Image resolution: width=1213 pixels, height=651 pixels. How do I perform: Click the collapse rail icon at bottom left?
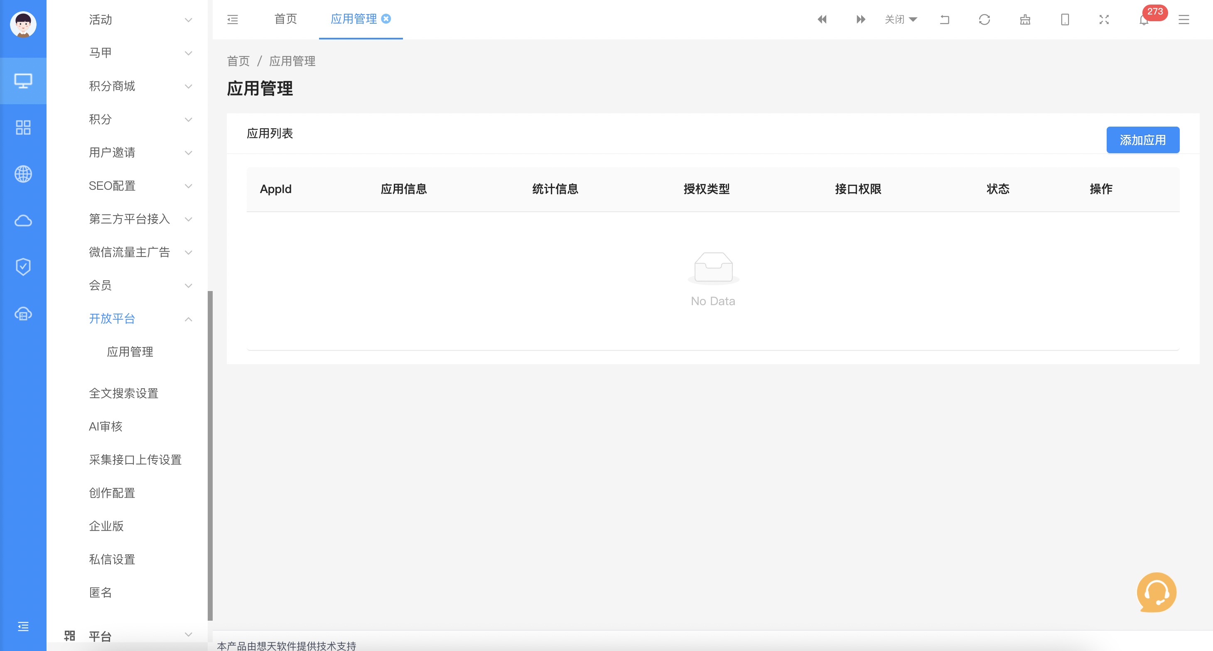tap(23, 627)
